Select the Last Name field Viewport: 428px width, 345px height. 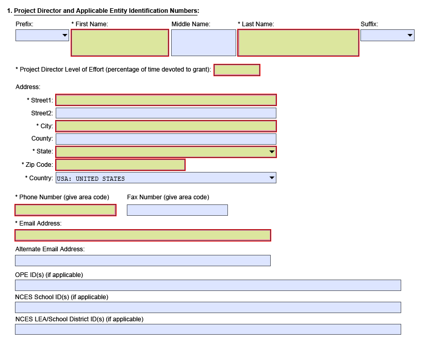[298, 43]
